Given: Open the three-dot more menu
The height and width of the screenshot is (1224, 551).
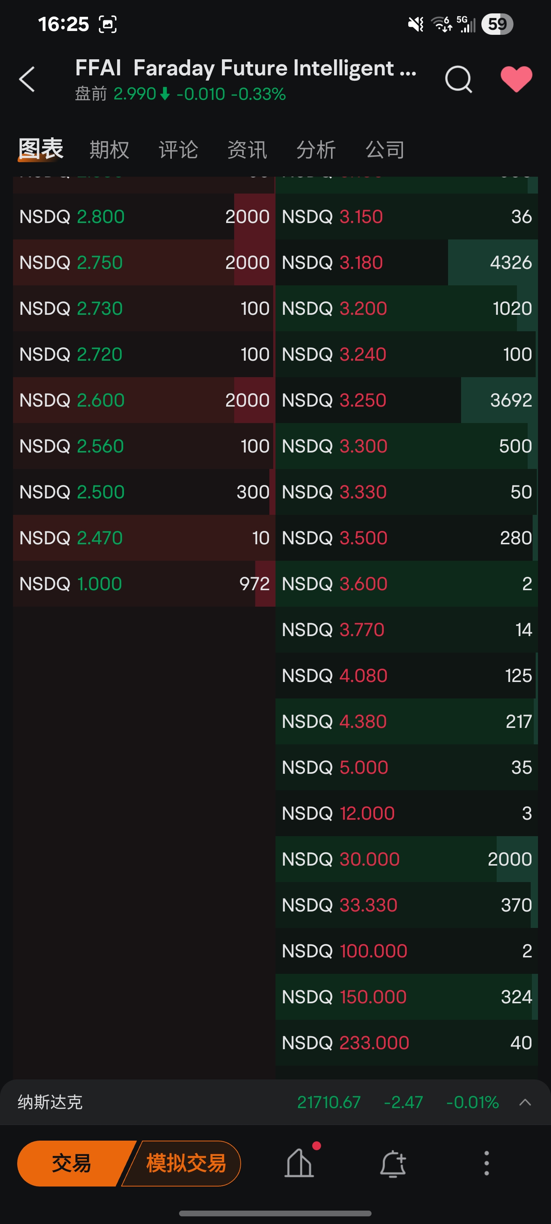Looking at the screenshot, I should (x=486, y=1163).
